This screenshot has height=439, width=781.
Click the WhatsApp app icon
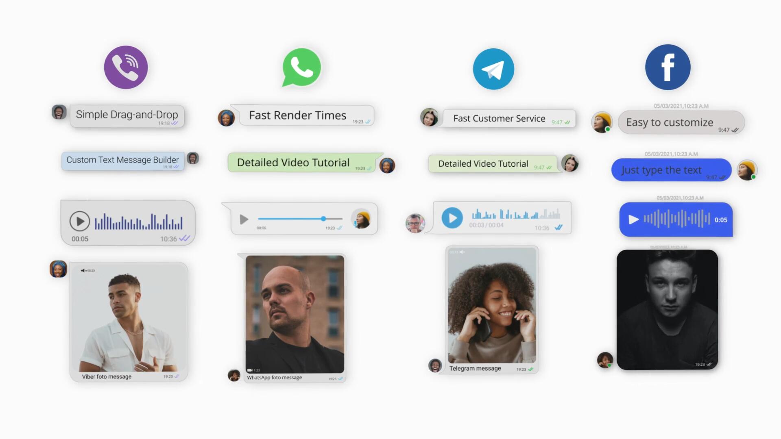[302, 67]
